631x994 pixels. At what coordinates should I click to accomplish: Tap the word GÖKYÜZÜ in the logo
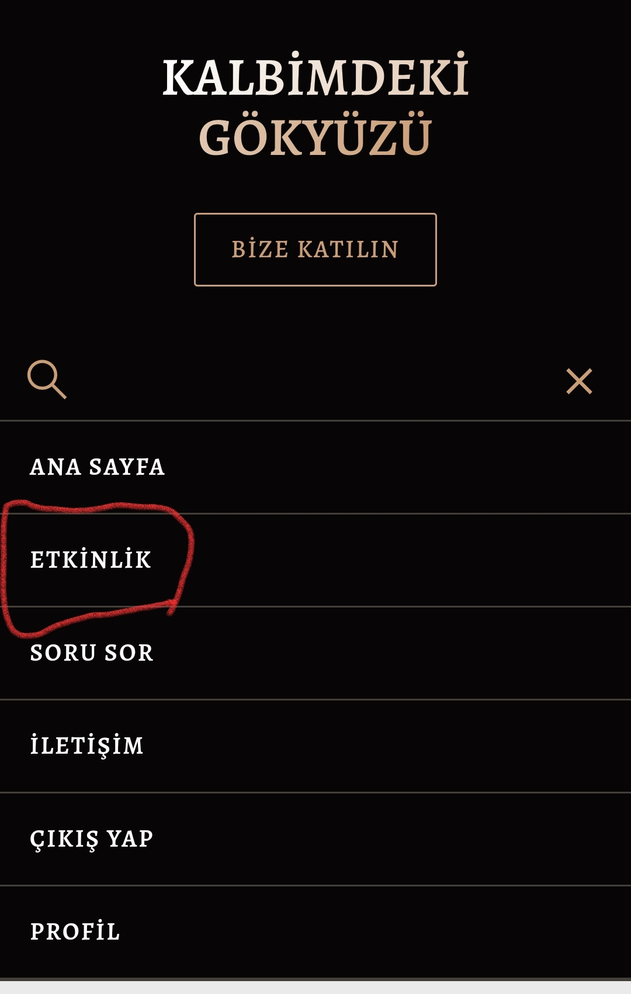point(315,138)
